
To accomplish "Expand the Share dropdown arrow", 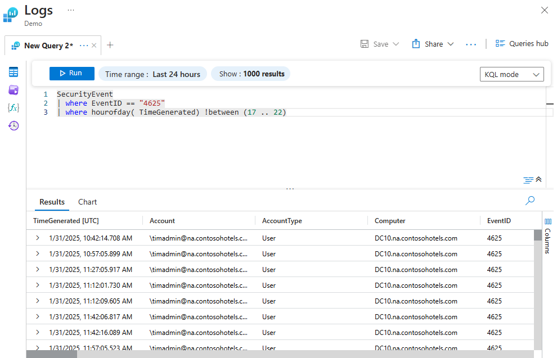I will [x=451, y=44].
